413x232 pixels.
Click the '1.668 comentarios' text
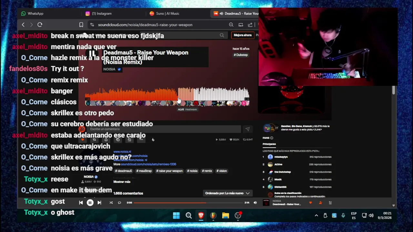point(128,193)
